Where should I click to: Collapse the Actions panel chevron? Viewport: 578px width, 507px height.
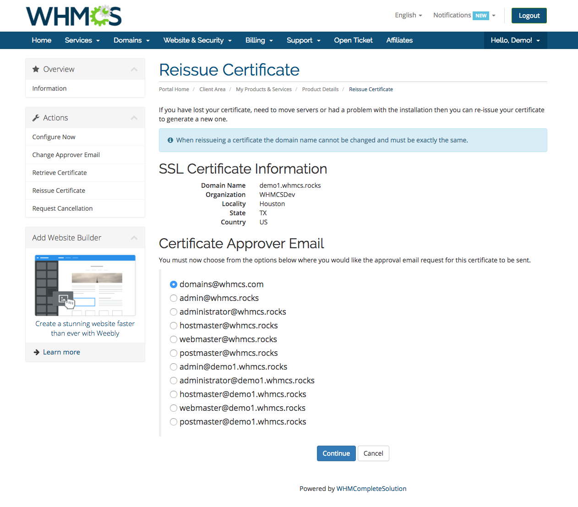click(x=134, y=118)
